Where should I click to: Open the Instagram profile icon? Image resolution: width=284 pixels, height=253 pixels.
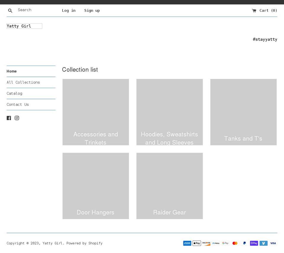pos(17,118)
